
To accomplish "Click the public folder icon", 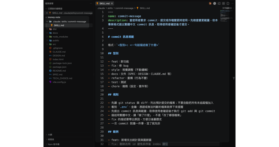I will coord(50,40).
